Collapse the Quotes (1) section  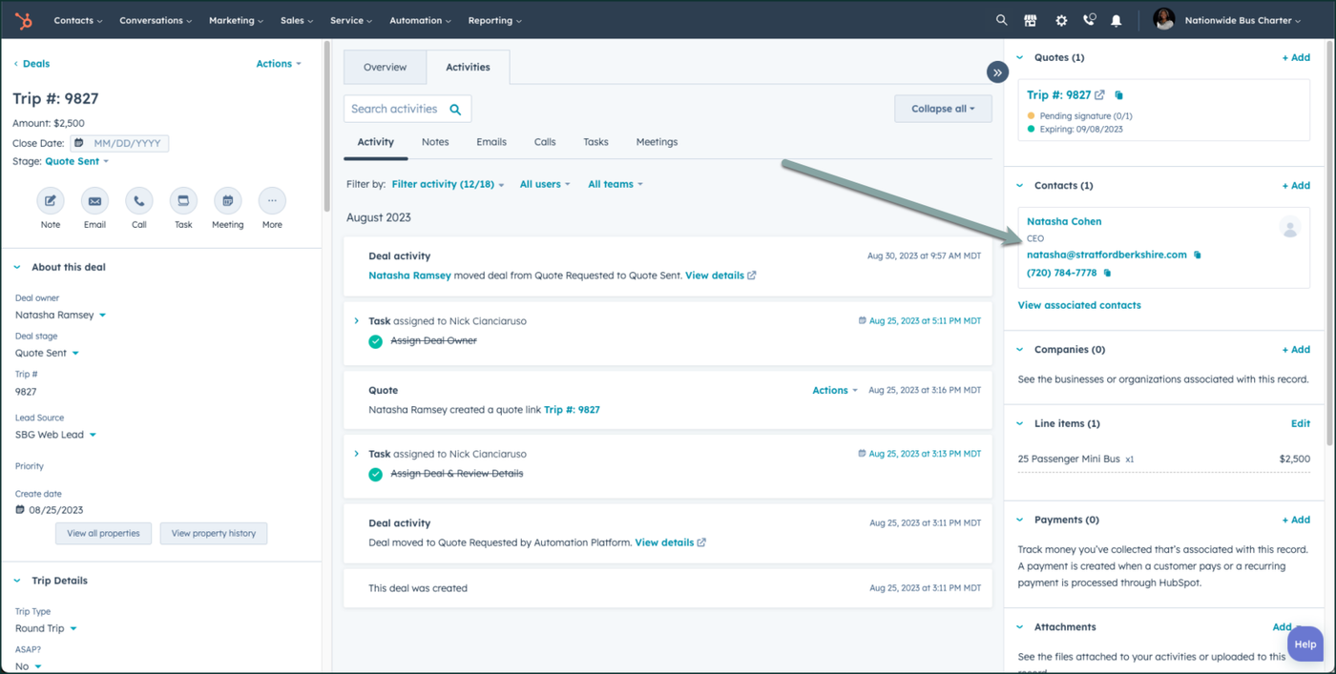[1020, 58]
